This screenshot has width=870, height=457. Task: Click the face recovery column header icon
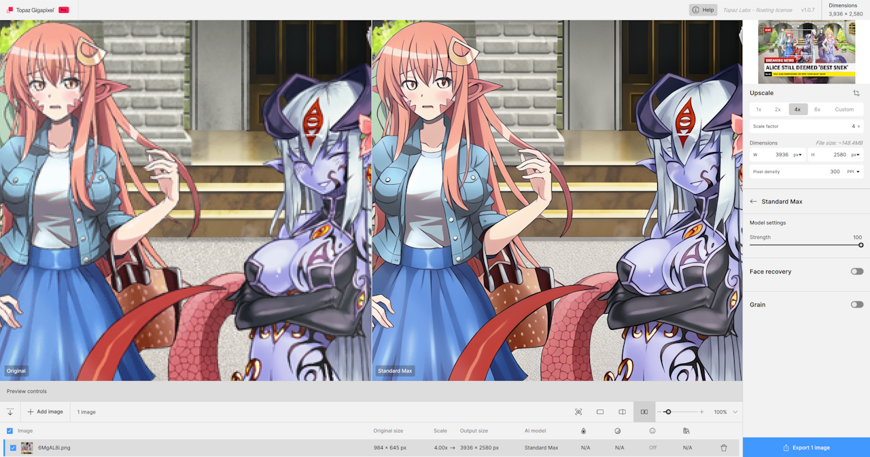[652, 431]
